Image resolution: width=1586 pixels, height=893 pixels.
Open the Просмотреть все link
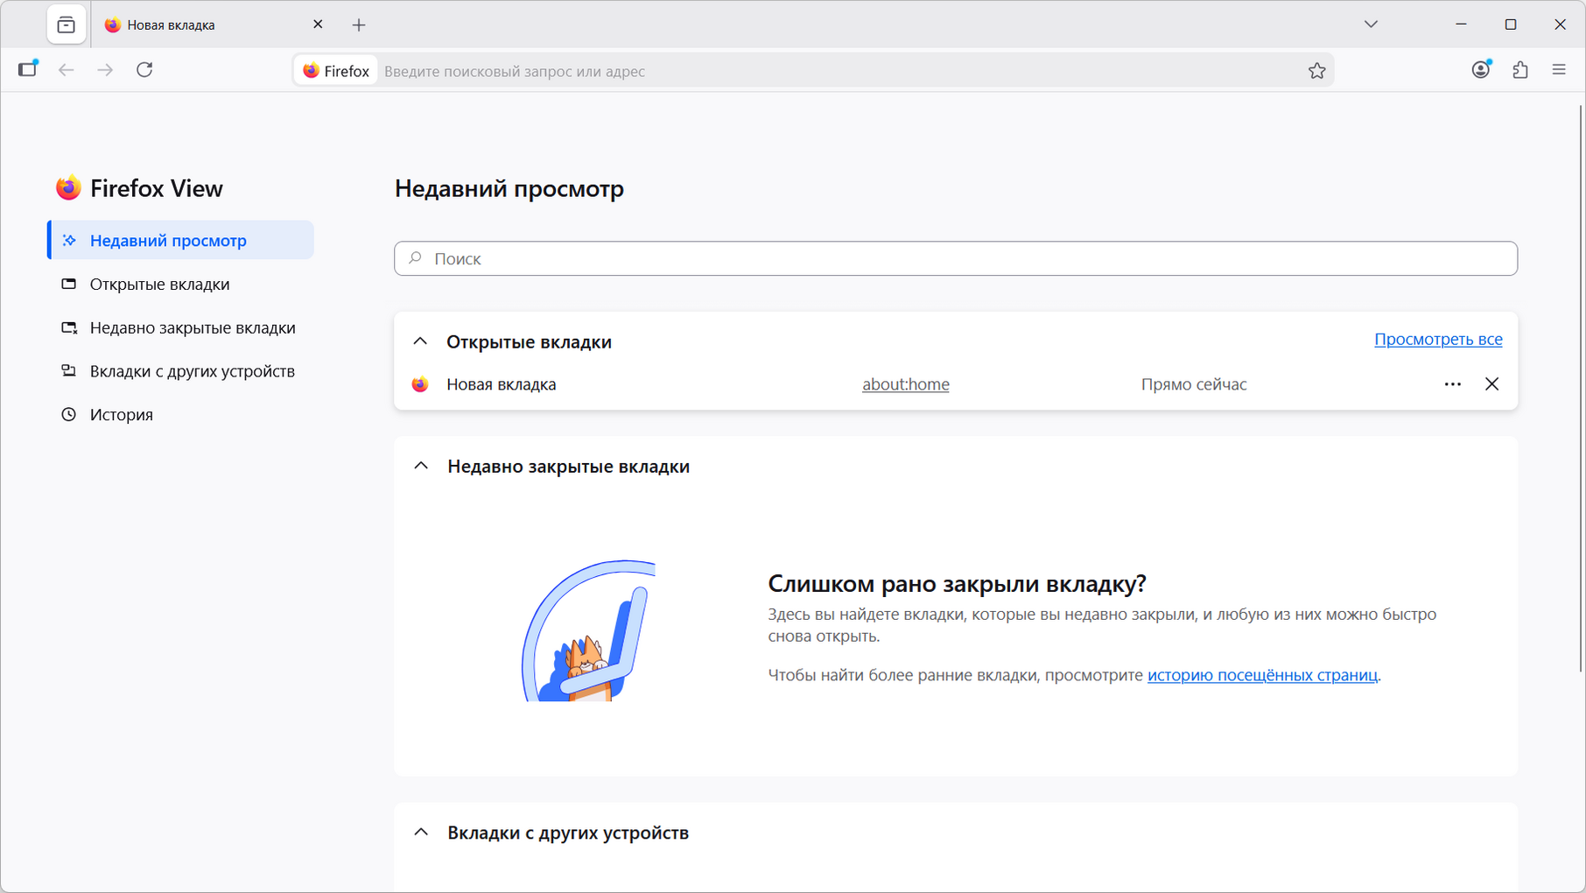[1438, 339]
